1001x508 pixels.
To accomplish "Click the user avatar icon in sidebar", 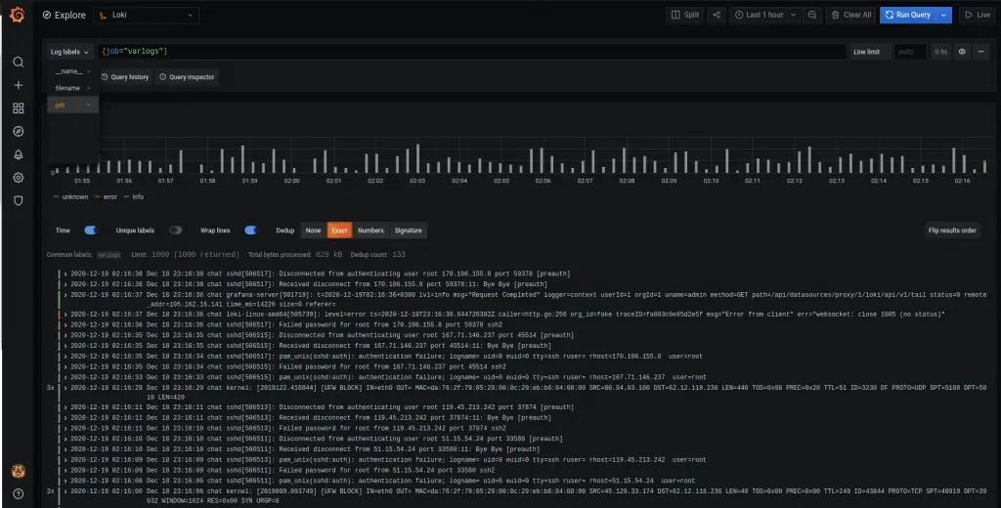I will 18,472.
